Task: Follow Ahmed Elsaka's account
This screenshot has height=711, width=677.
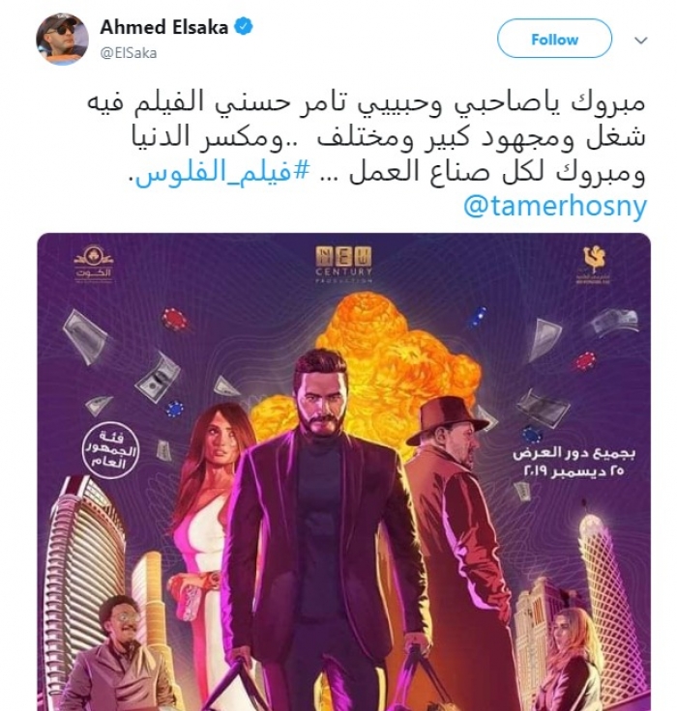Action: click(x=554, y=39)
